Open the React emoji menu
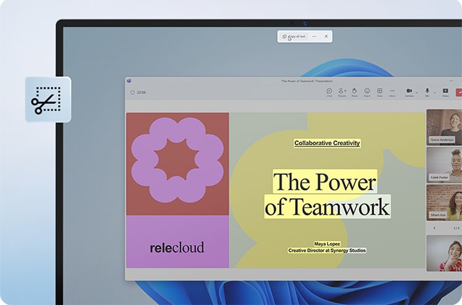462x305 pixels. click(x=367, y=92)
